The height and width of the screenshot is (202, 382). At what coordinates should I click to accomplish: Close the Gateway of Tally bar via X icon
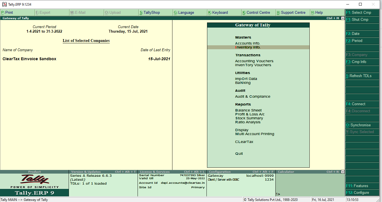click(343, 18)
